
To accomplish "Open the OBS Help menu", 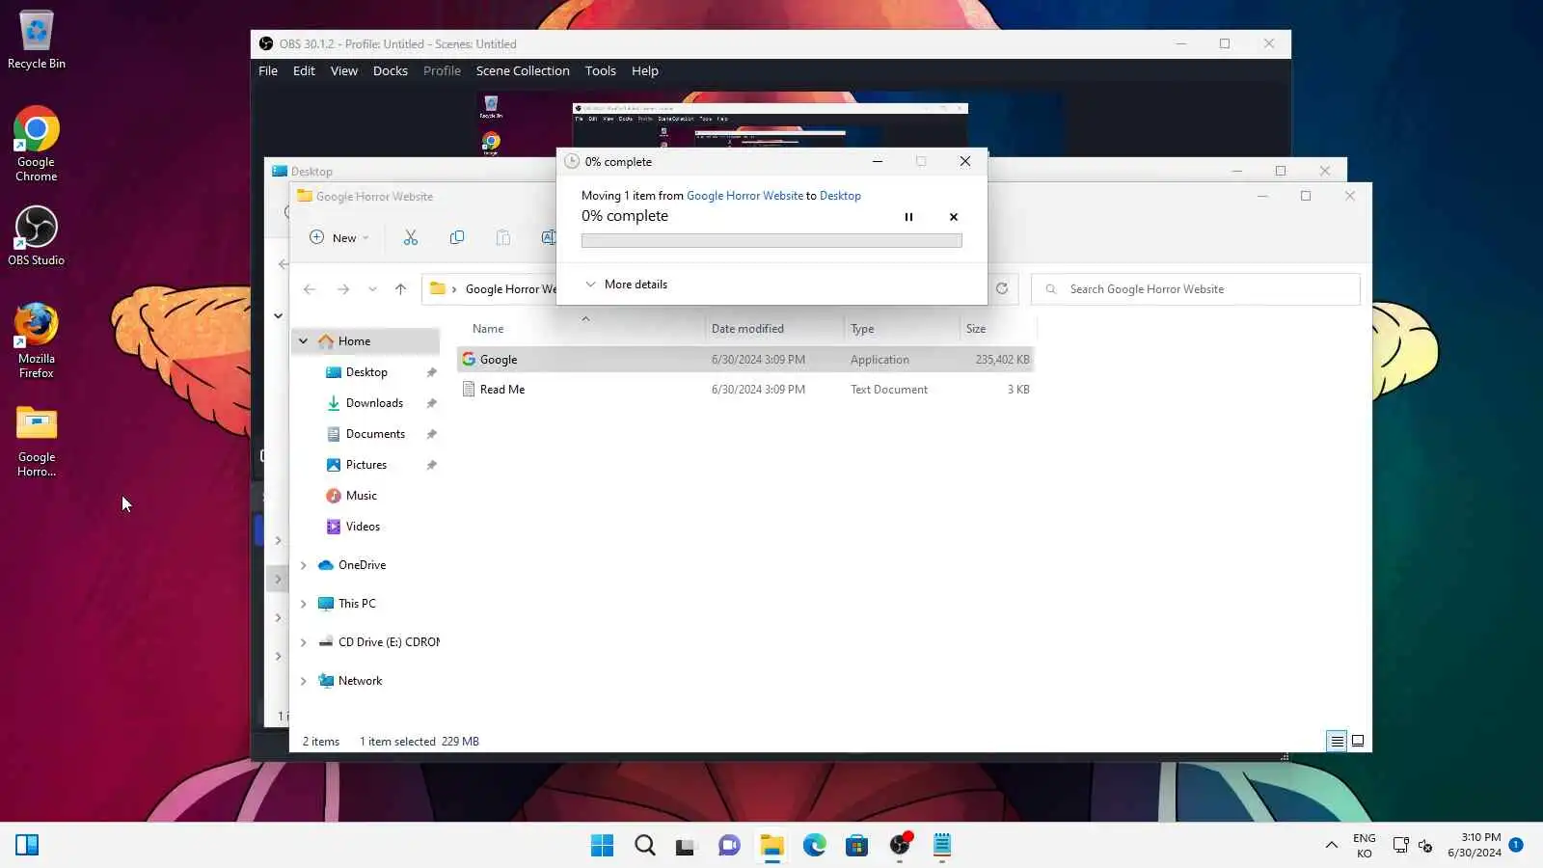I will (645, 70).
